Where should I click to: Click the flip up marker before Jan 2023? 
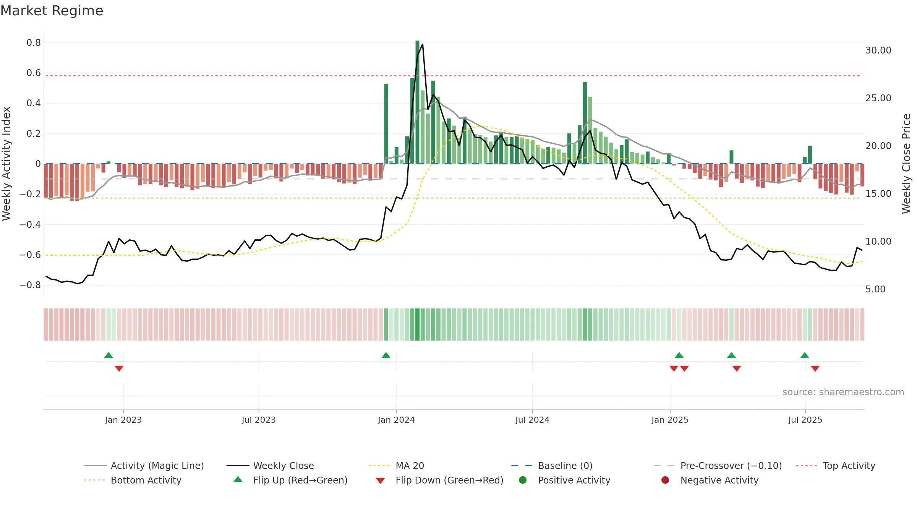tap(109, 355)
